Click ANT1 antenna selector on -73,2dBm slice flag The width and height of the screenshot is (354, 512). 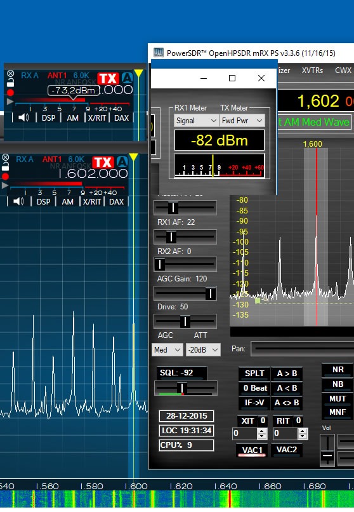57,76
